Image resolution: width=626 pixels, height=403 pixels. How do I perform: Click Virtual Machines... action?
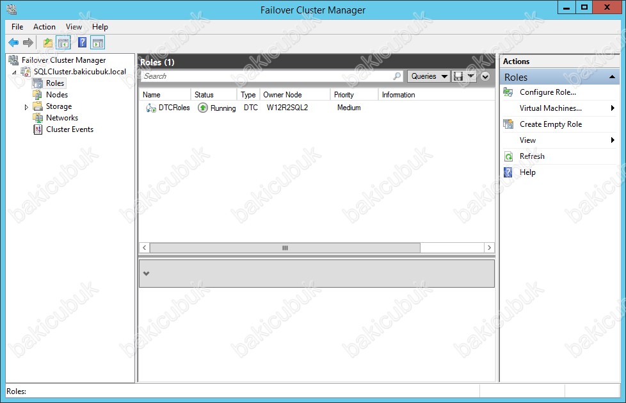550,108
